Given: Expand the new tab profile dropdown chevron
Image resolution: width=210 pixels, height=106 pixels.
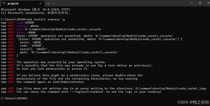Looking at the screenshot, I should 53,4.
